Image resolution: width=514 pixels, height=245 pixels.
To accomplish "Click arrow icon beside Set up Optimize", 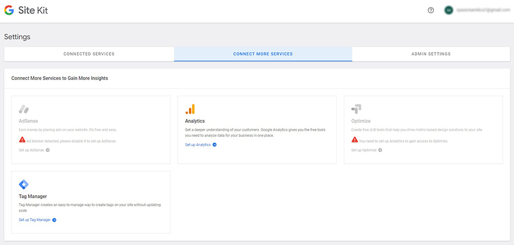I will pos(380,150).
